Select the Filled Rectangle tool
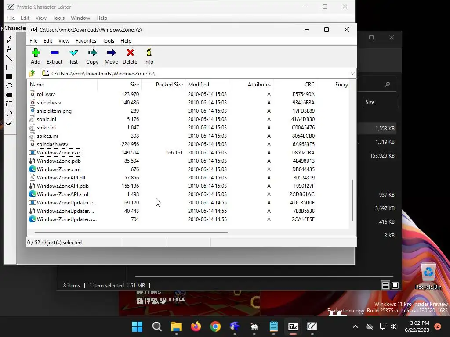Screen dimensions: 450x337 [x=9, y=76]
